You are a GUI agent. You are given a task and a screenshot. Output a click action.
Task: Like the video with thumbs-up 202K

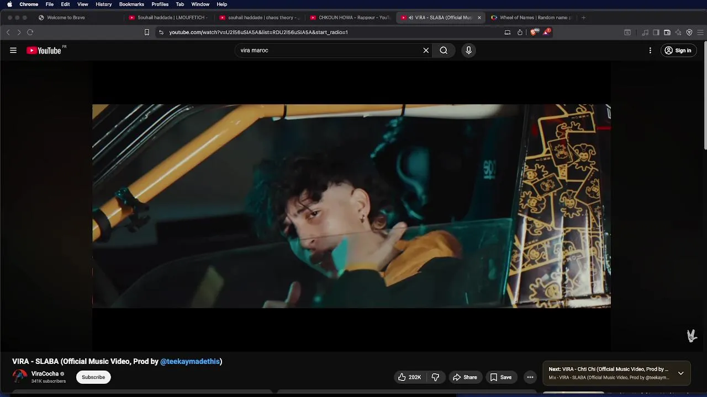click(409, 377)
